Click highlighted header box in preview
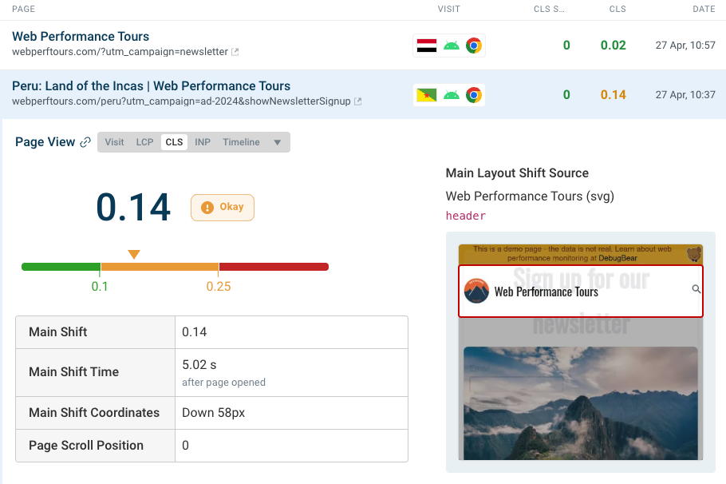The image size is (726, 484). [581, 292]
